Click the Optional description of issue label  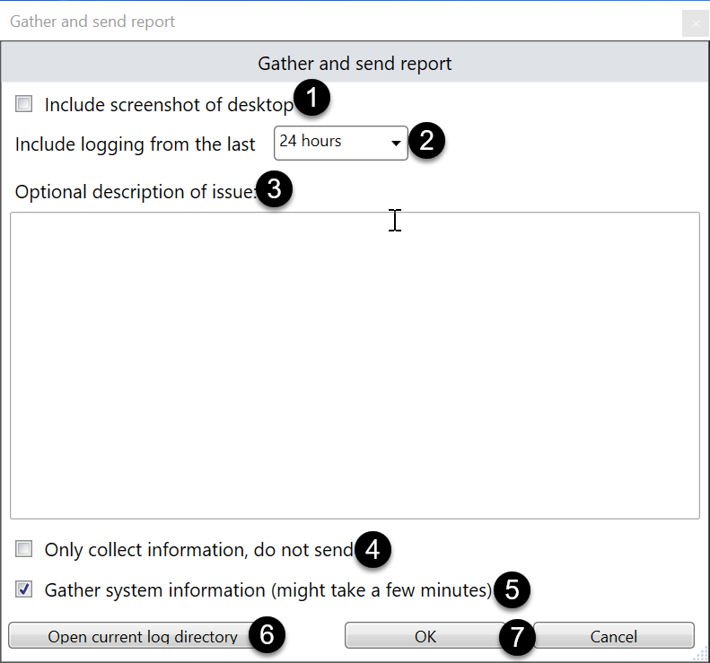tap(135, 191)
